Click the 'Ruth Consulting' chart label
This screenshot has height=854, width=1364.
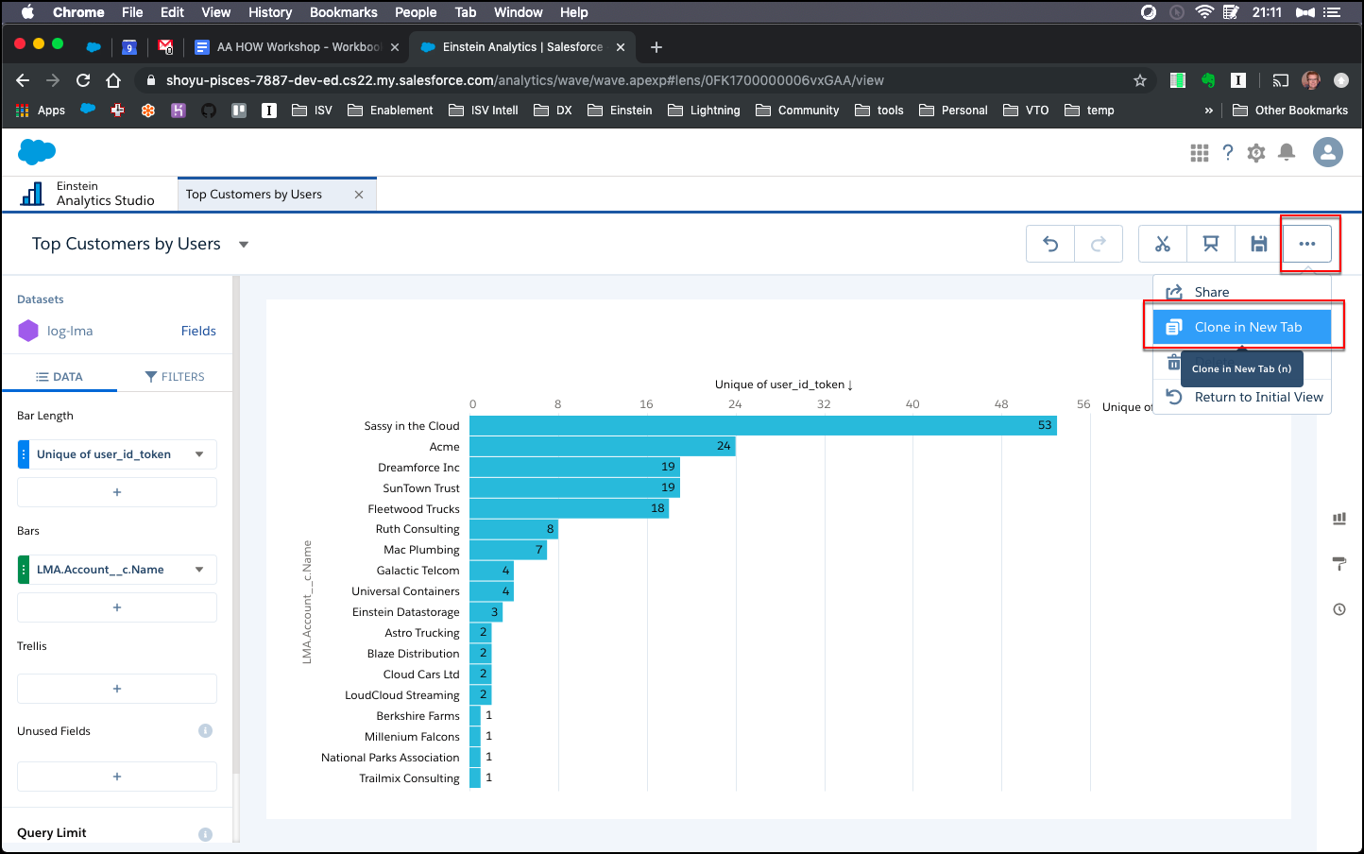(x=418, y=529)
